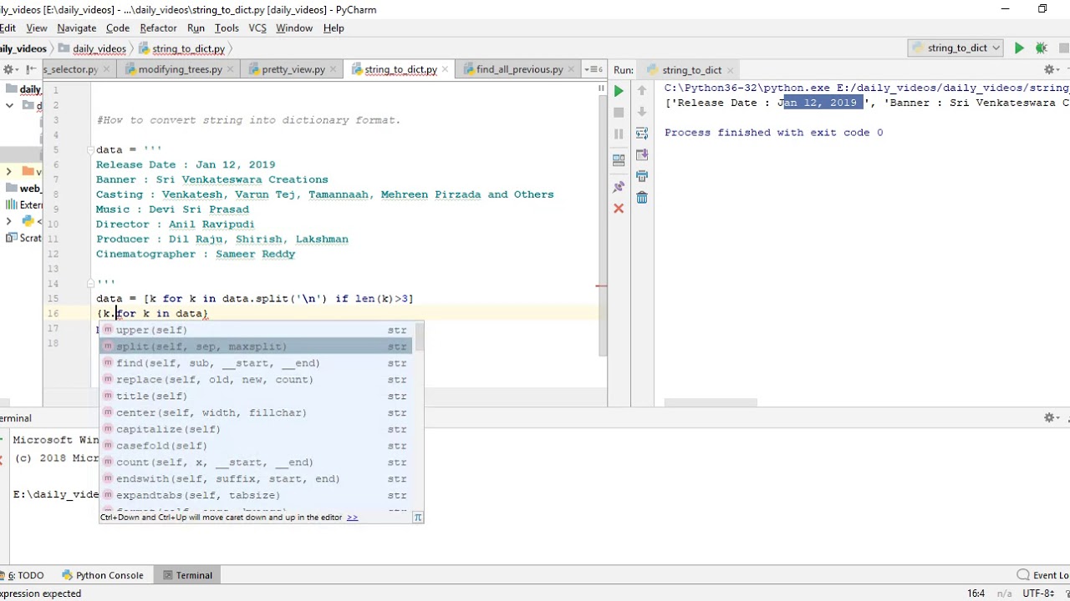Pause output in the Run panel
The height and width of the screenshot is (601, 1070).
click(619, 134)
